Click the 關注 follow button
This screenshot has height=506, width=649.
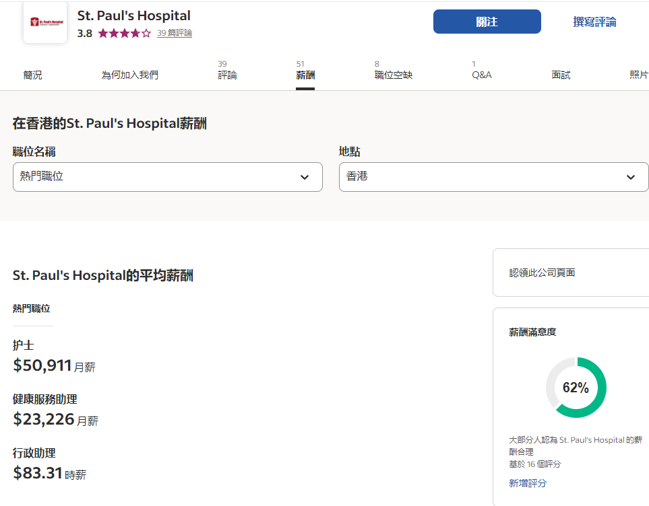tap(487, 22)
